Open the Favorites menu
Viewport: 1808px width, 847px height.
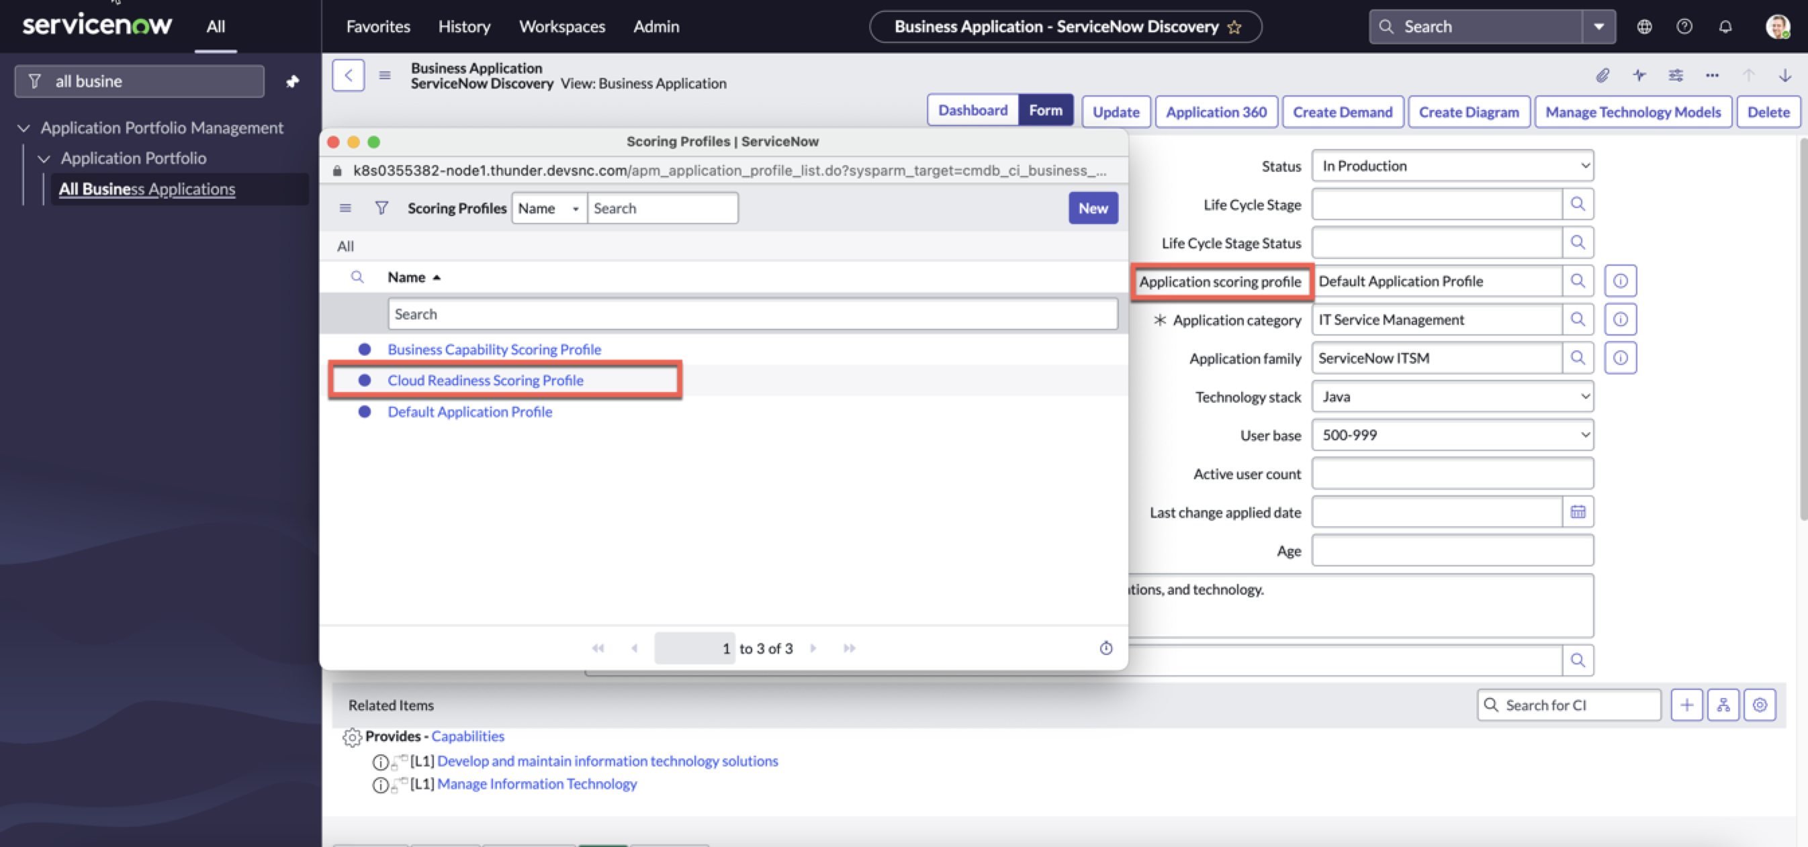[378, 27]
